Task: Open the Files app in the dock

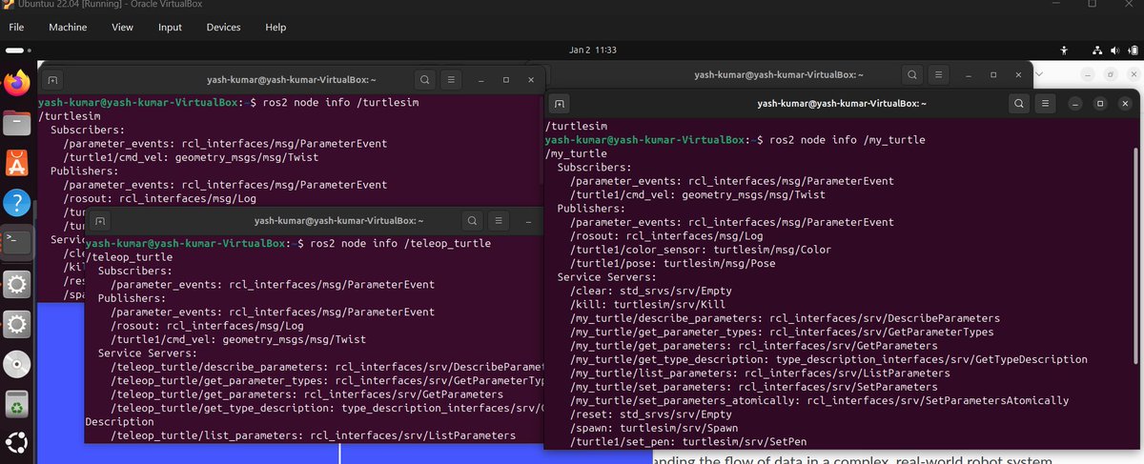Action: pos(17,124)
